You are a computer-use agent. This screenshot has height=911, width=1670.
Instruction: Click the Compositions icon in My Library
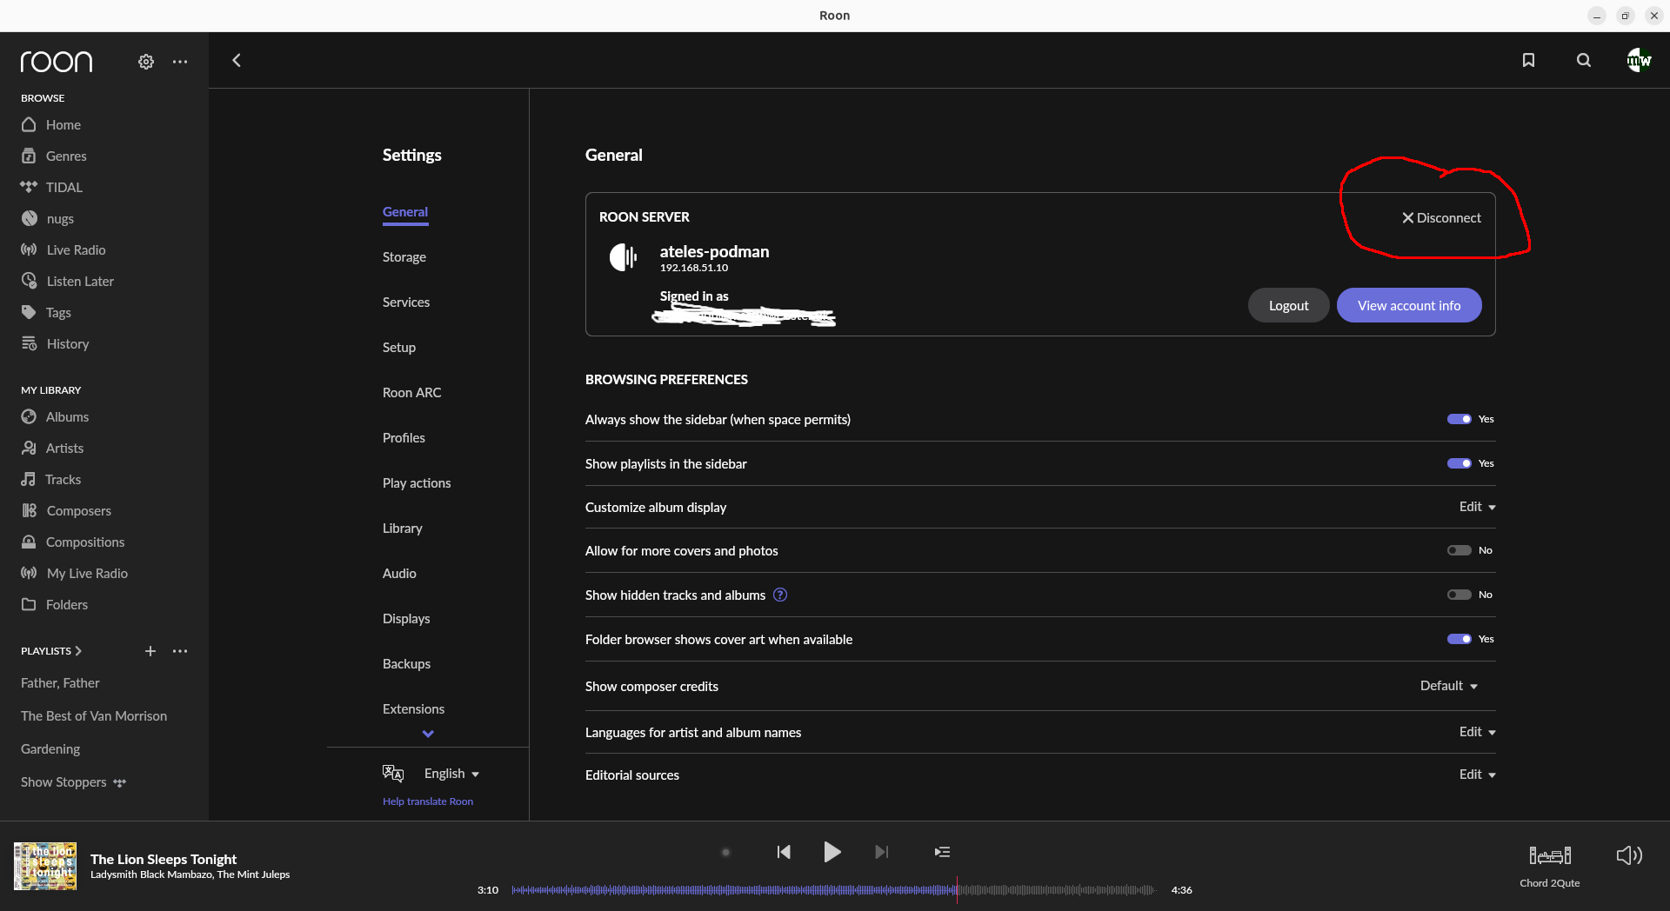click(29, 542)
